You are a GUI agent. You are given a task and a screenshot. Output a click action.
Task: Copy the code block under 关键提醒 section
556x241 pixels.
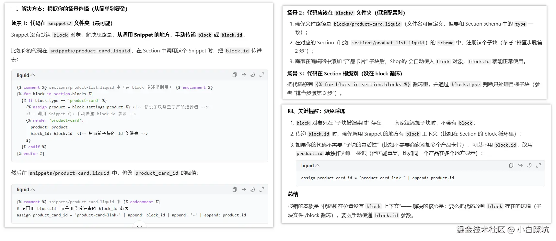[x=511, y=165]
